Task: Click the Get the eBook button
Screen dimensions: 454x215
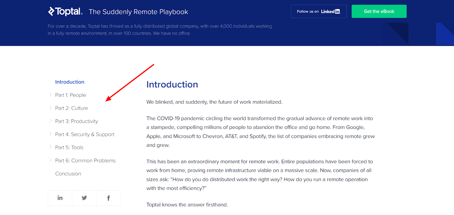Action: pyautogui.click(x=379, y=11)
